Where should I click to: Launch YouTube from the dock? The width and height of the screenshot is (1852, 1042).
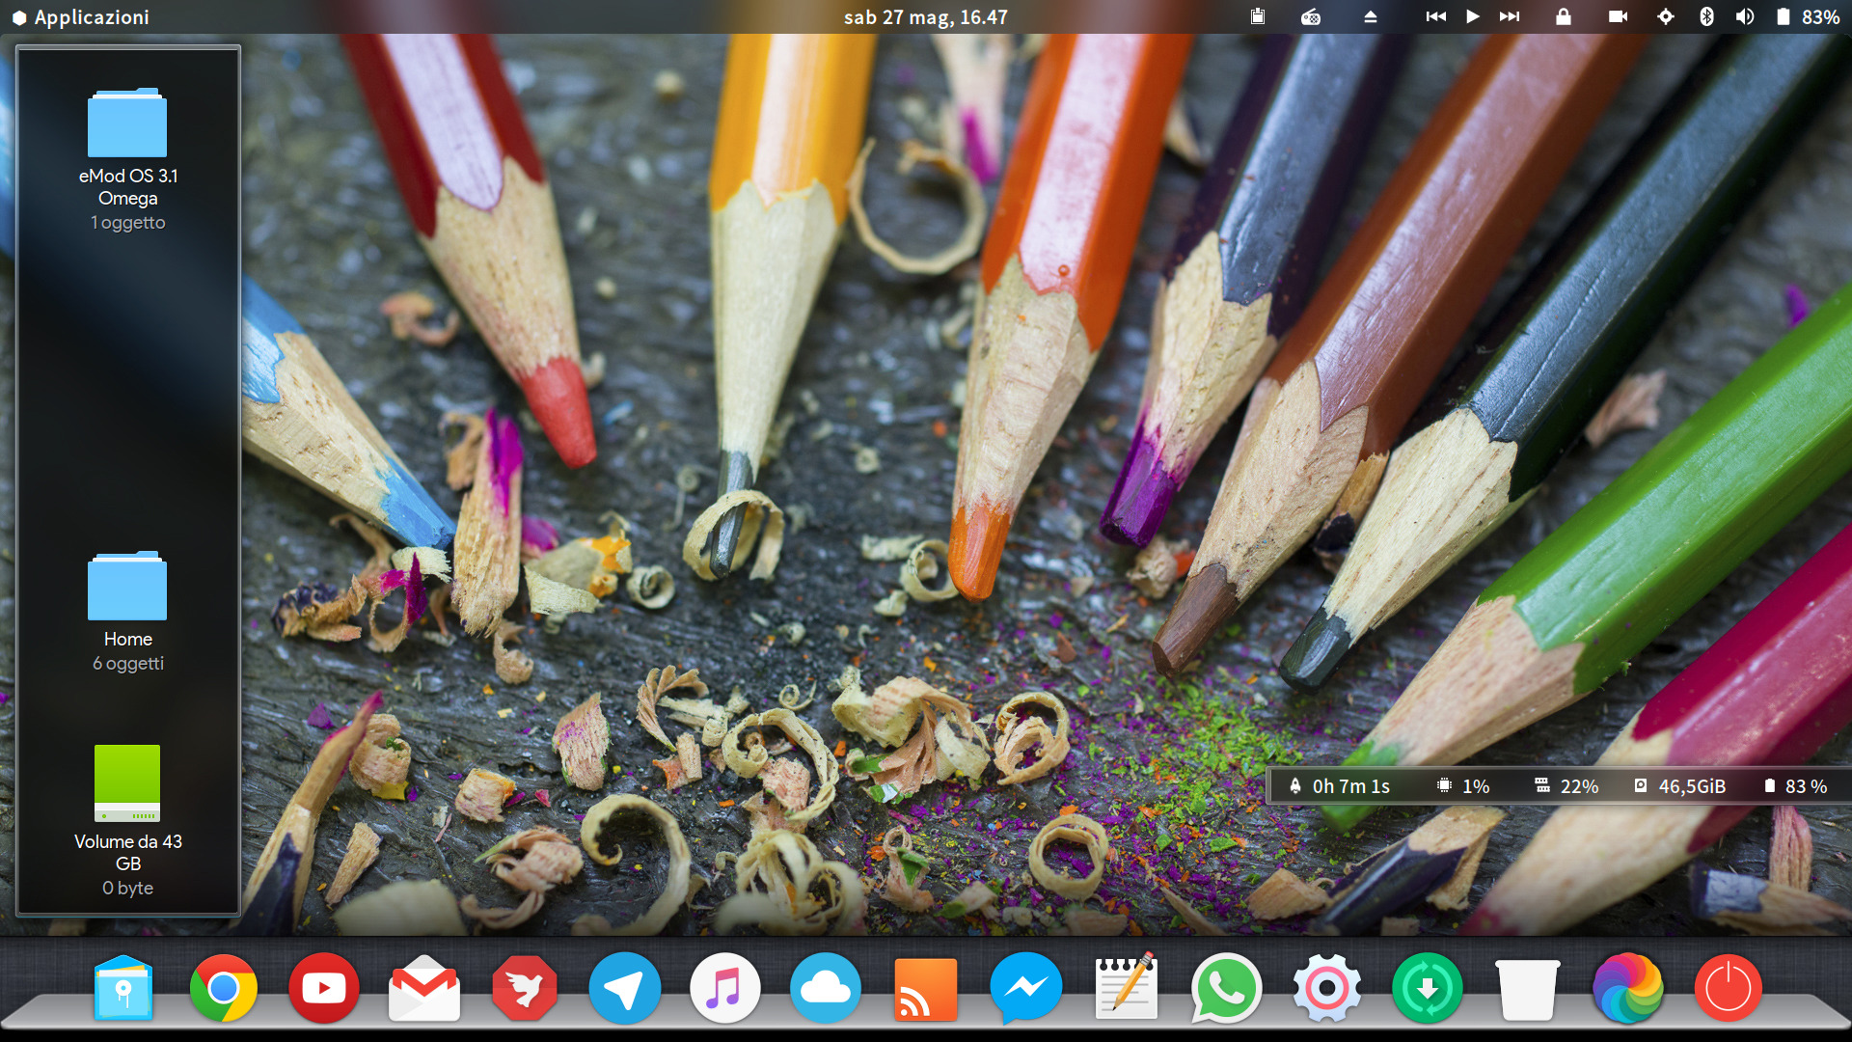pyautogui.click(x=324, y=988)
